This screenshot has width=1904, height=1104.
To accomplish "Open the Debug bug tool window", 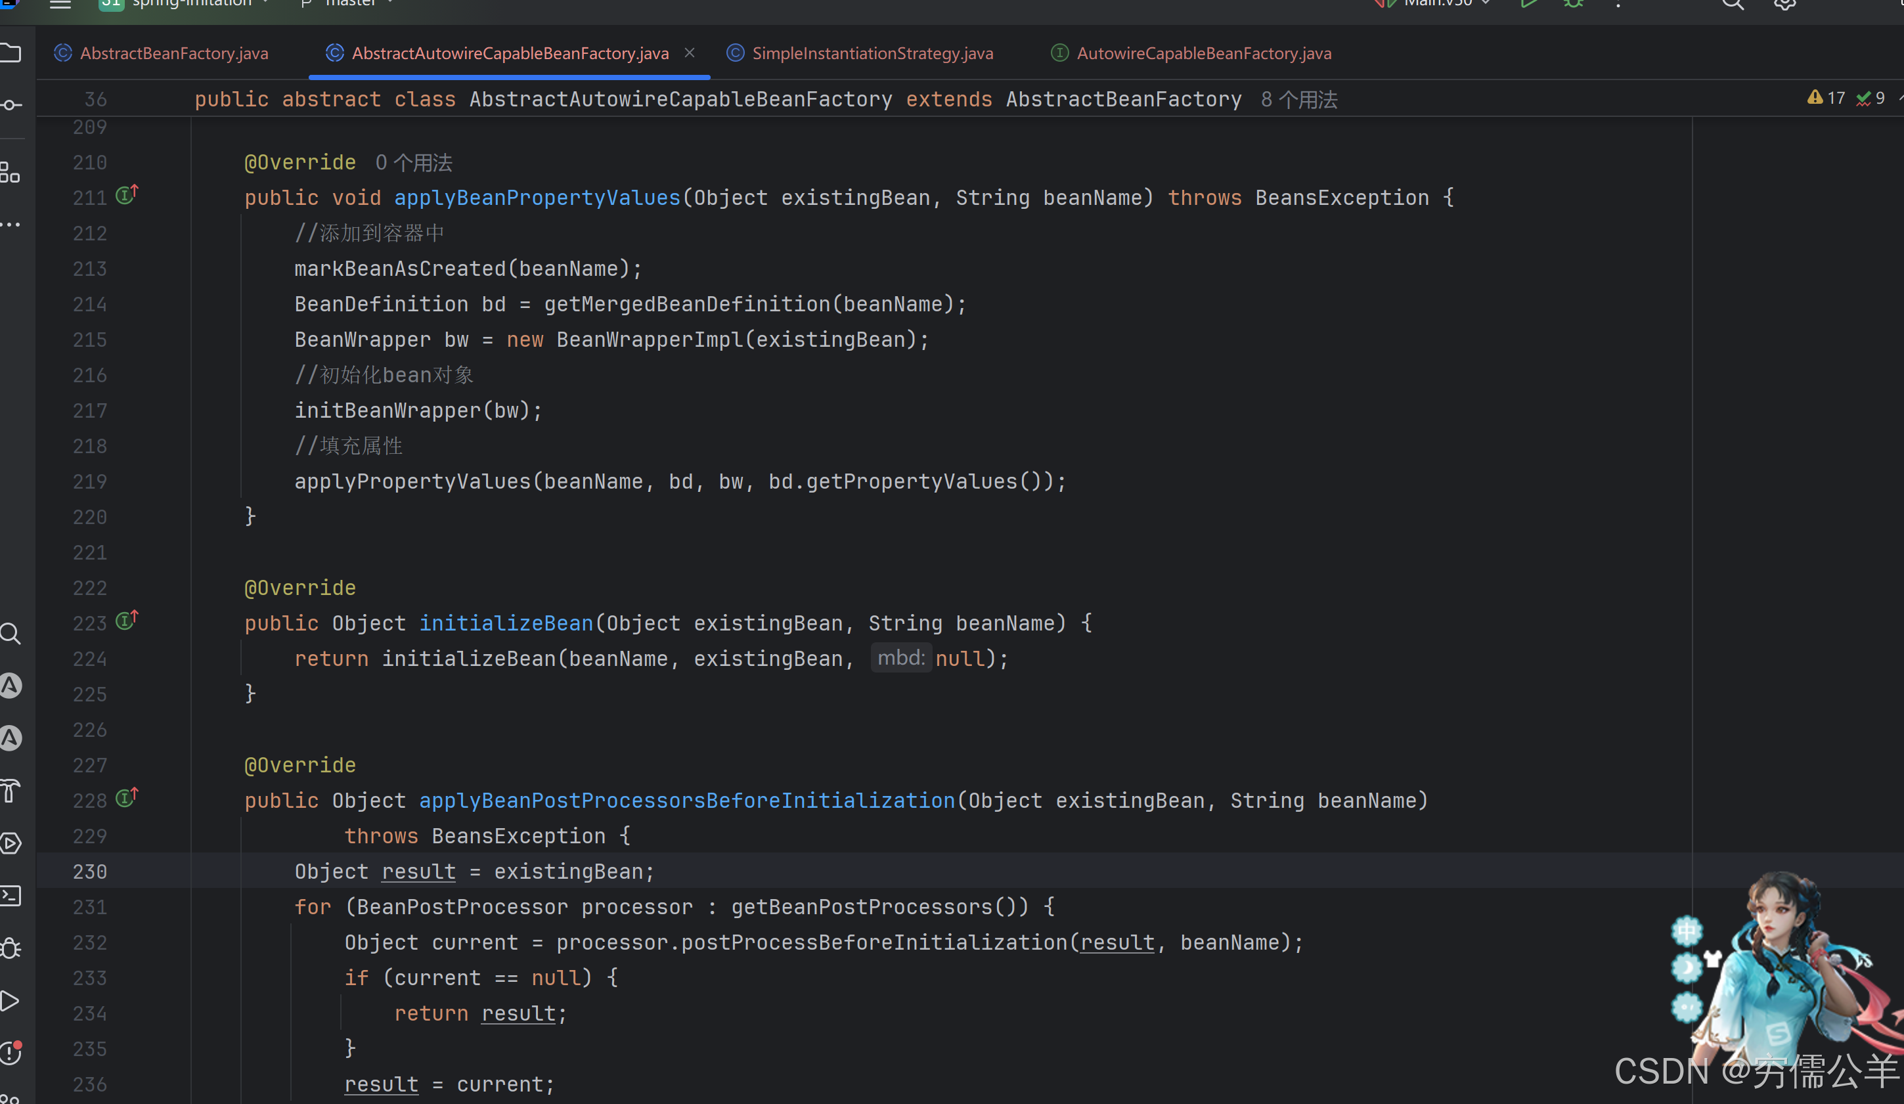I will [11, 948].
